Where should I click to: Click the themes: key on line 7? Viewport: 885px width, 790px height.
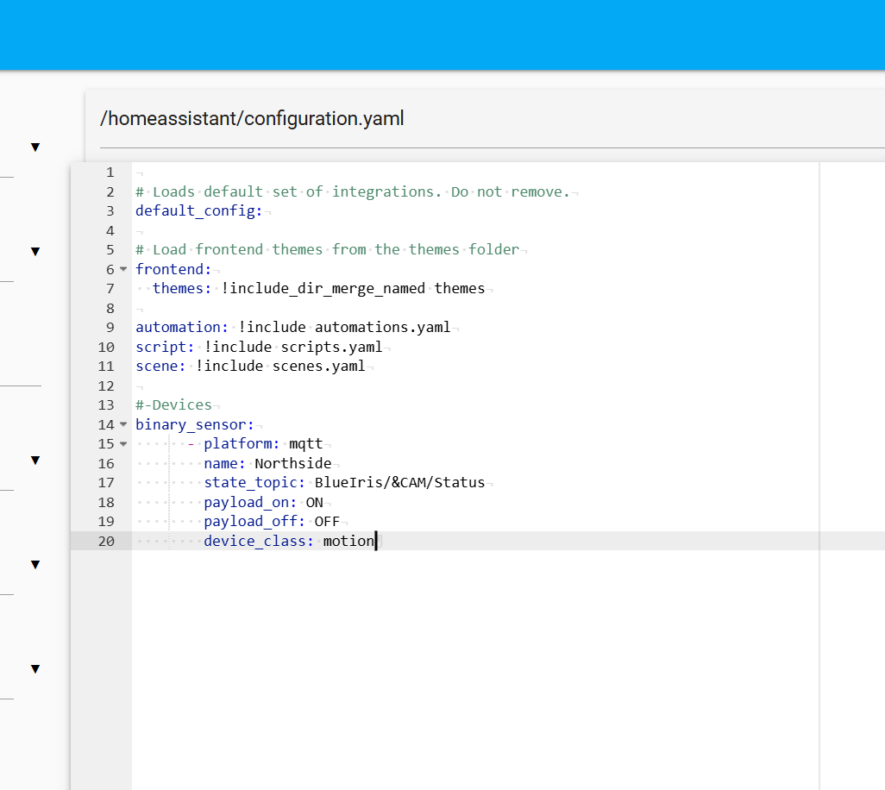182,288
